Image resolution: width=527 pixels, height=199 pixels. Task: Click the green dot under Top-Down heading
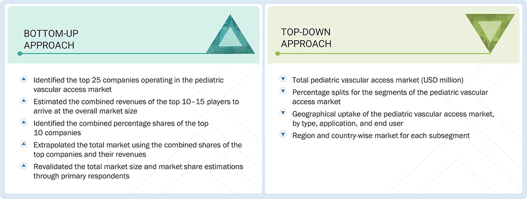277,54
